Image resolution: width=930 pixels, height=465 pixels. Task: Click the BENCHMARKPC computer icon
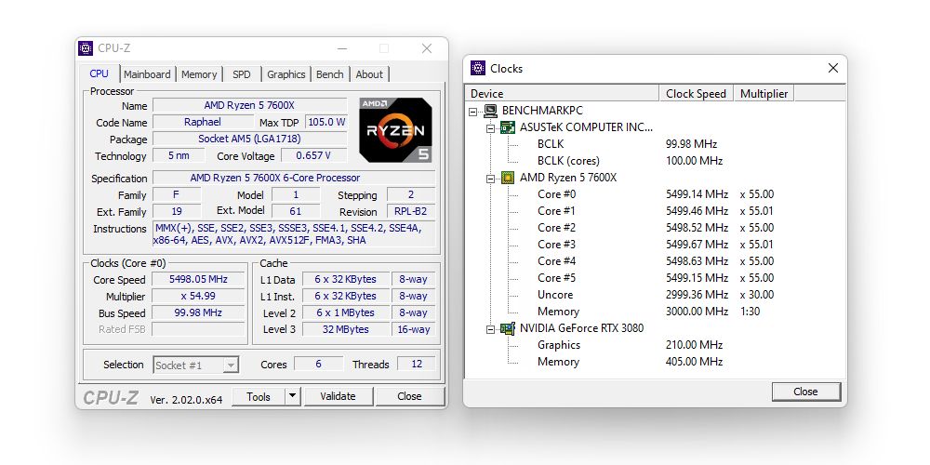click(x=490, y=111)
